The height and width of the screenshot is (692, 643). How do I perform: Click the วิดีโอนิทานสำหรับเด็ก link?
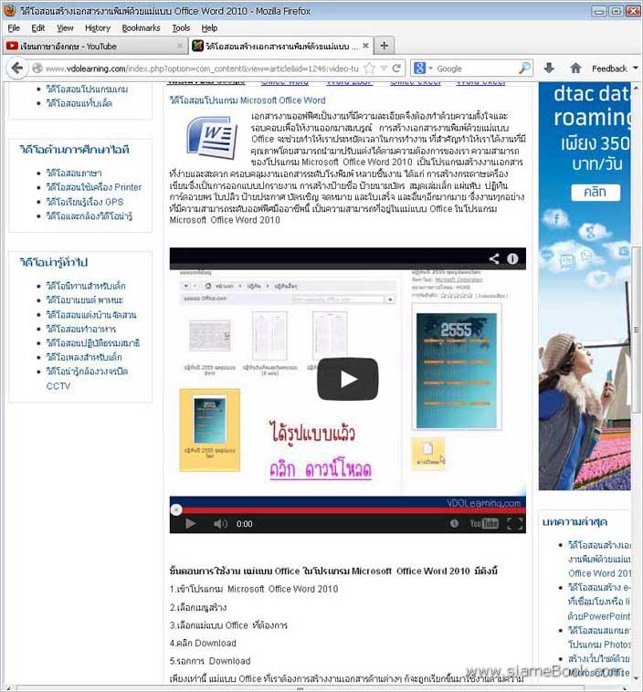(x=86, y=286)
